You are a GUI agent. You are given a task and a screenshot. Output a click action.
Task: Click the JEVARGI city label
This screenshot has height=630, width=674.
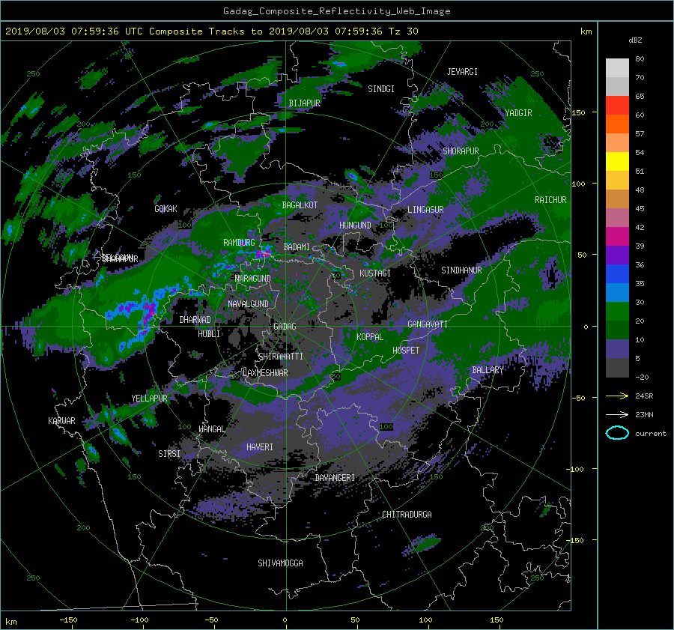pos(462,72)
